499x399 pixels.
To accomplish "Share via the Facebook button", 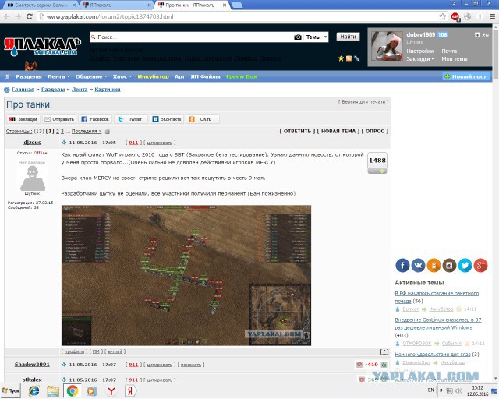I will point(95,119).
